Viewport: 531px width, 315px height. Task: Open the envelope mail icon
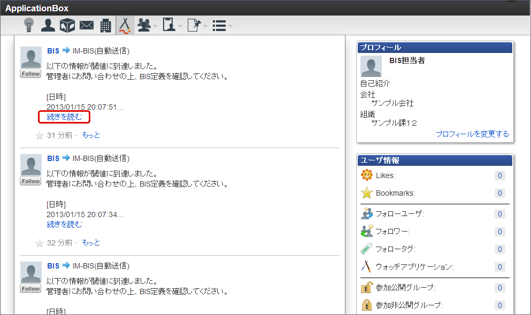tap(87, 25)
